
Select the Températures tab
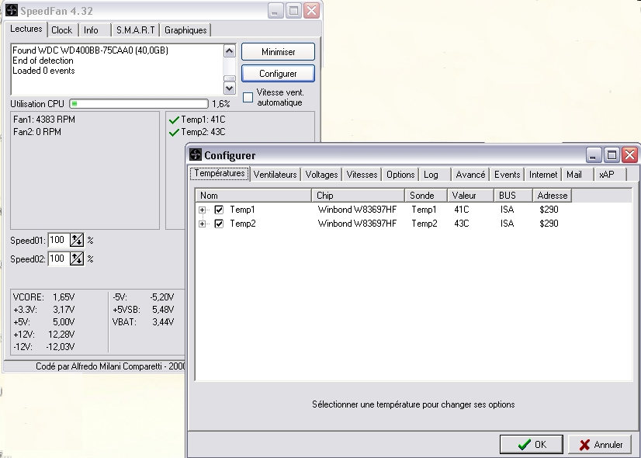tap(220, 173)
